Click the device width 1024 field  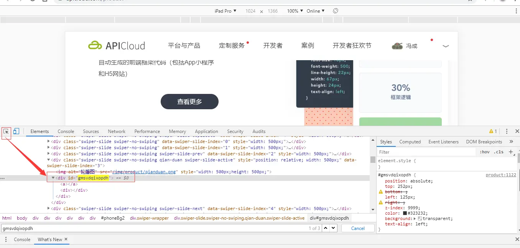click(250, 11)
